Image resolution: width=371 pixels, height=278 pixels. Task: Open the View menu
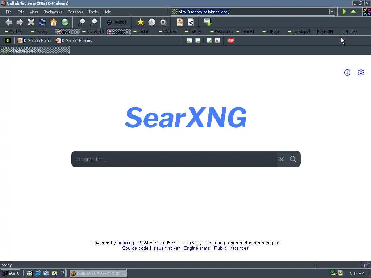34,12
